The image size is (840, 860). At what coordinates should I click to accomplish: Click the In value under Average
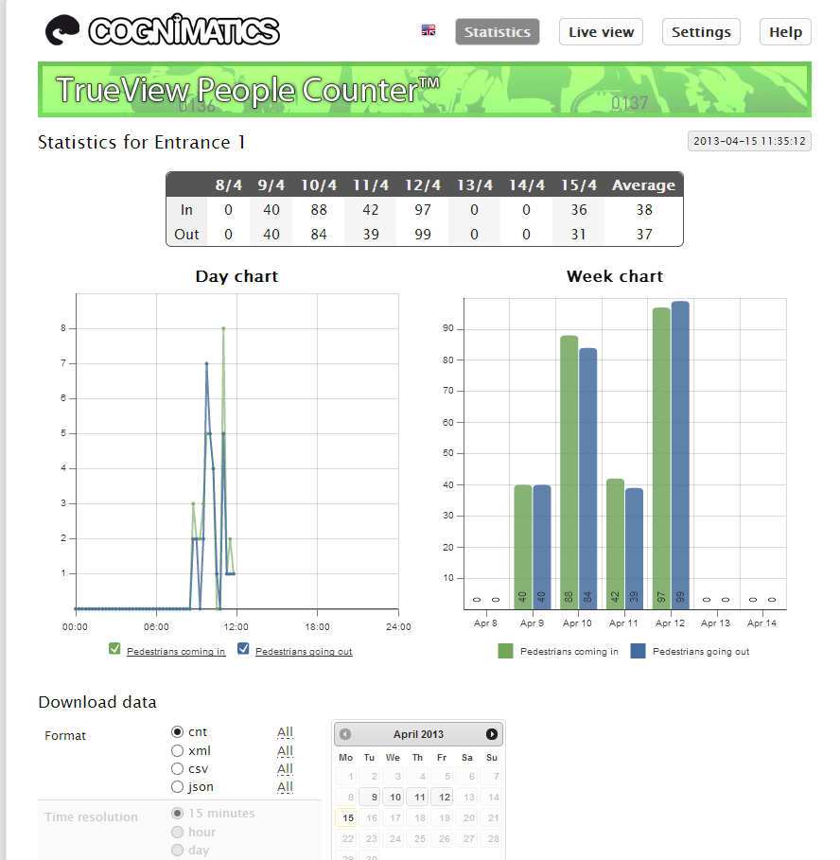[644, 209]
